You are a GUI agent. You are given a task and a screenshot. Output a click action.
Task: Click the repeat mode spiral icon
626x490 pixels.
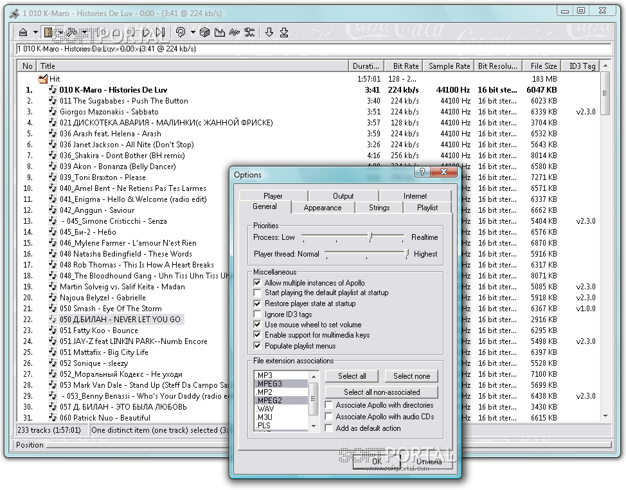point(181,32)
